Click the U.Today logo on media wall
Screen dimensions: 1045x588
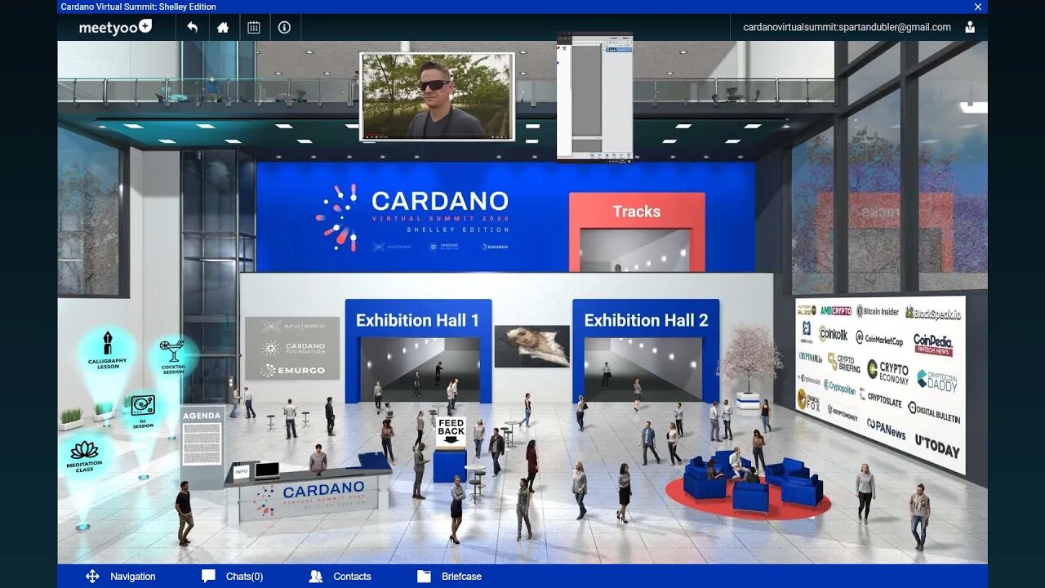(x=937, y=448)
